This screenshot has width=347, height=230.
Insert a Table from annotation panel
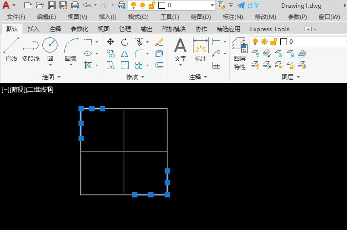pos(216,65)
